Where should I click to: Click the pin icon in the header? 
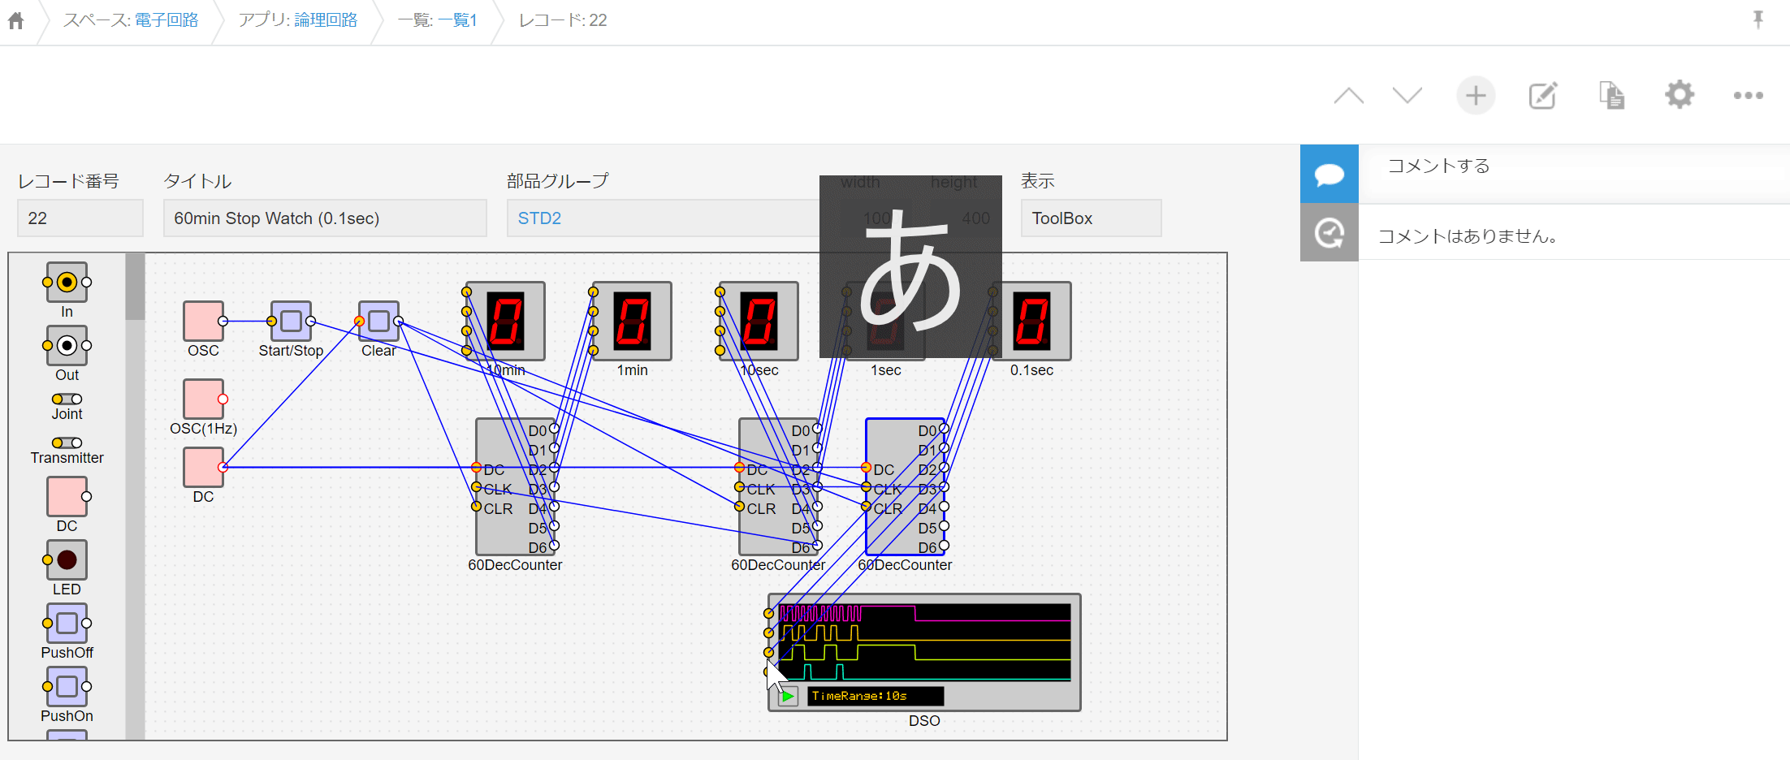pyautogui.click(x=1758, y=19)
